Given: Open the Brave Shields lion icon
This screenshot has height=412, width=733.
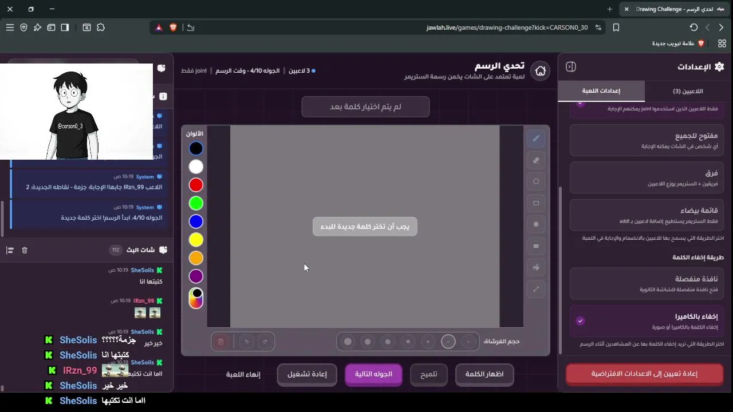Looking at the screenshot, I should (x=173, y=27).
